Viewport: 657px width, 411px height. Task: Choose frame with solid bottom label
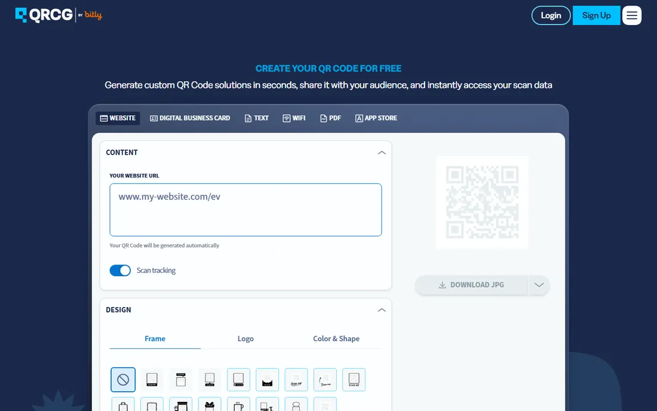point(152,379)
